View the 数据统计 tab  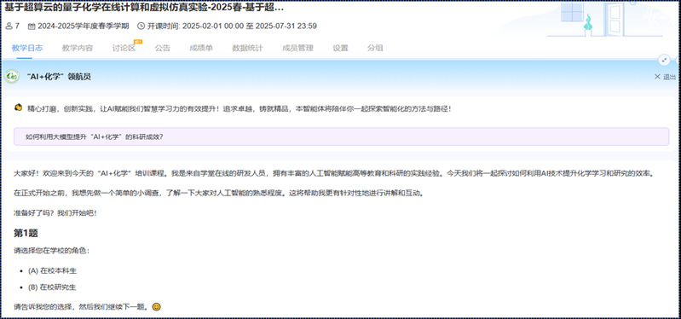pyautogui.click(x=247, y=49)
